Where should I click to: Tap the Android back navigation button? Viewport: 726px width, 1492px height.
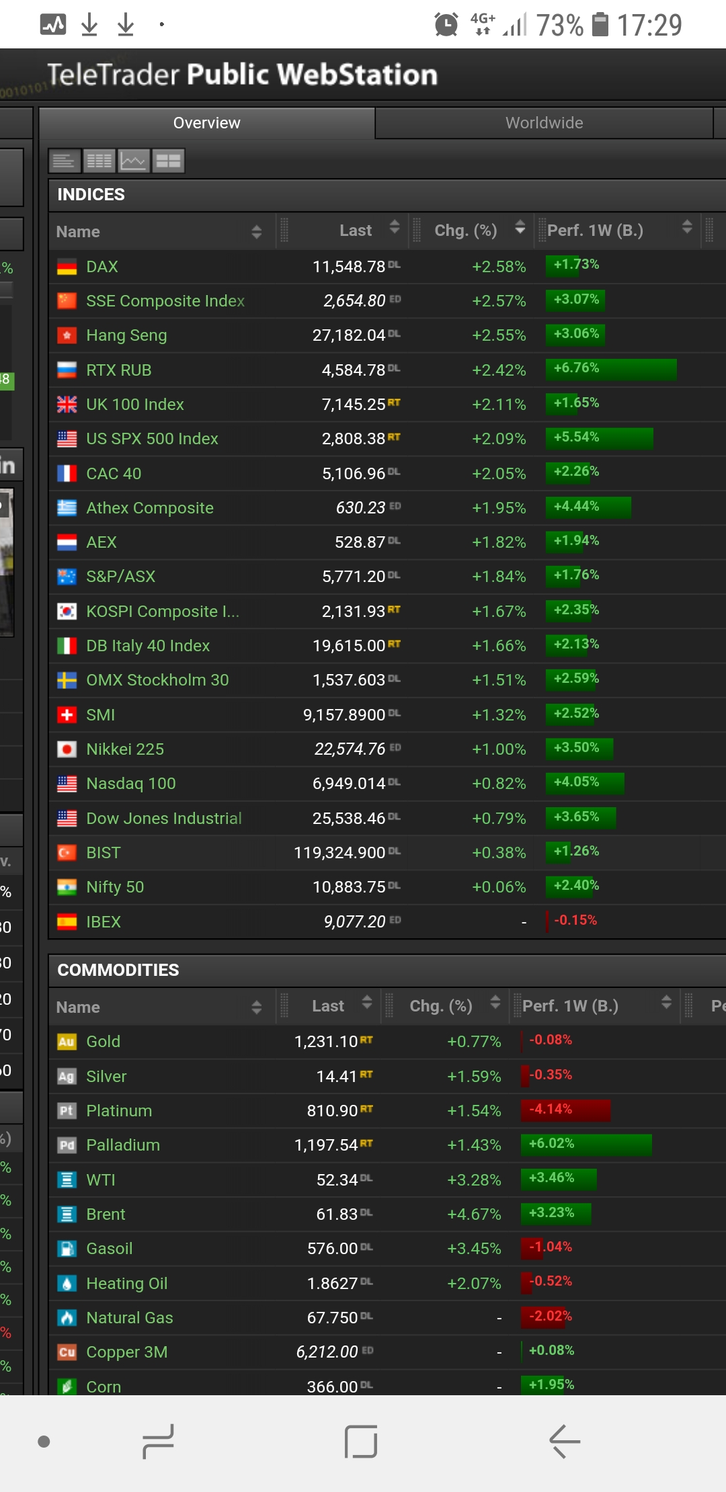(x=565, y=1441)
